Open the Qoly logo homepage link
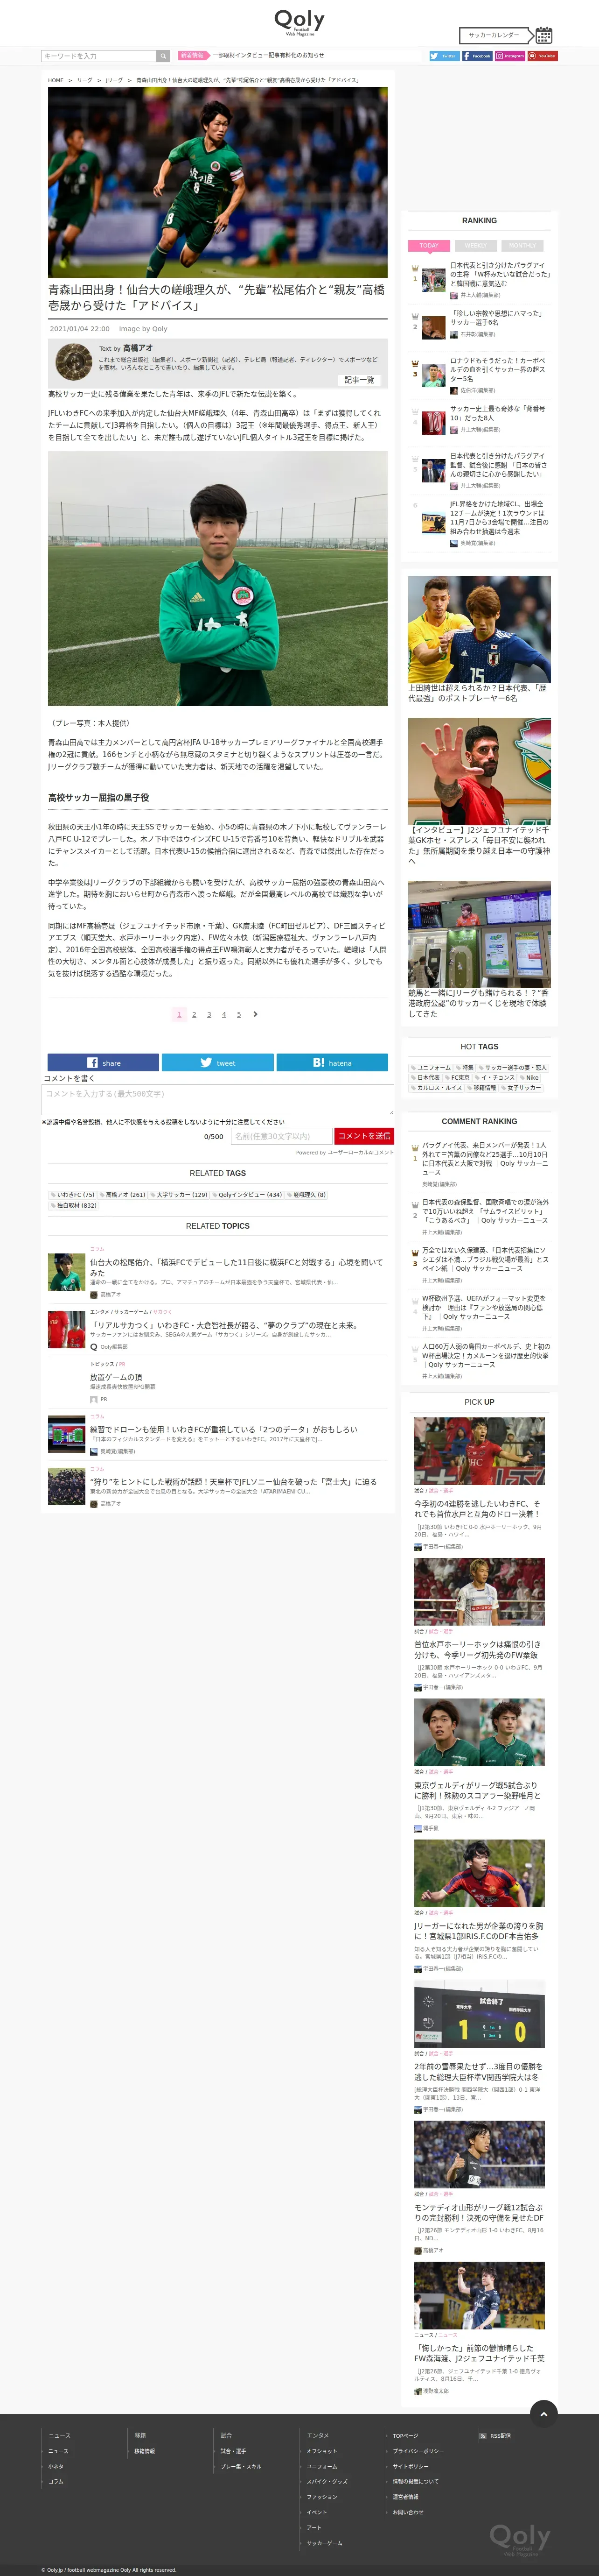The width and height of the screenshot is (599, 2576). coord(299,22)
